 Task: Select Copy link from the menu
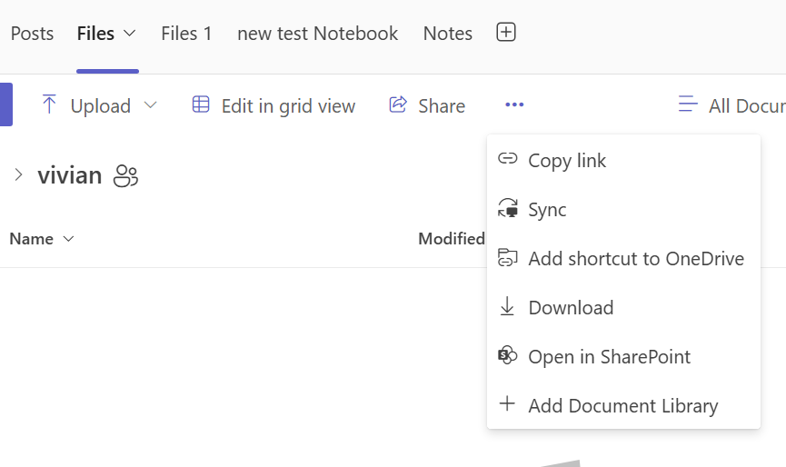pos(567,161)
